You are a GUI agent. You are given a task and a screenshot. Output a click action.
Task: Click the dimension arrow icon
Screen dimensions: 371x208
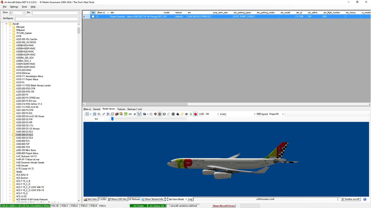coord(130,114)
